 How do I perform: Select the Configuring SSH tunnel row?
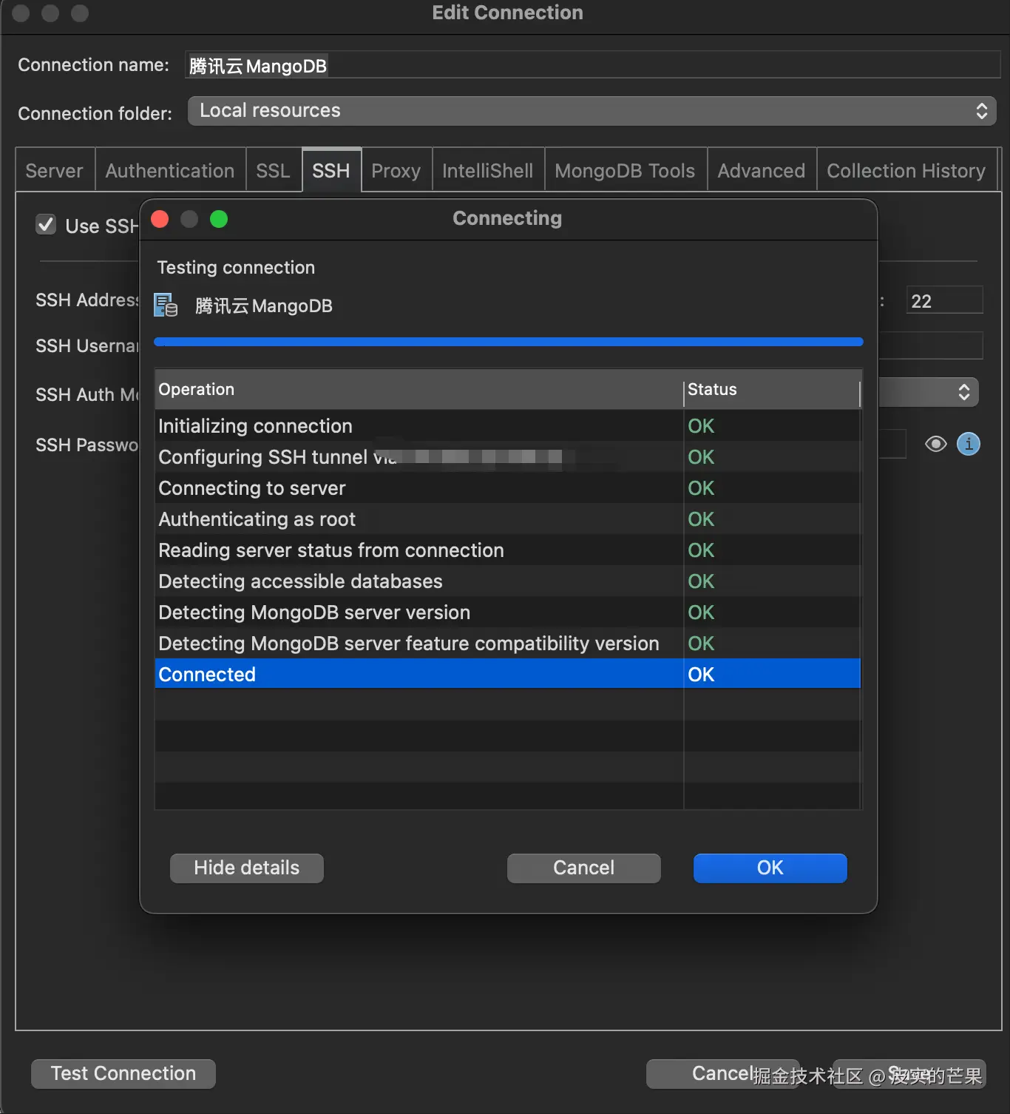click(508, 457)
